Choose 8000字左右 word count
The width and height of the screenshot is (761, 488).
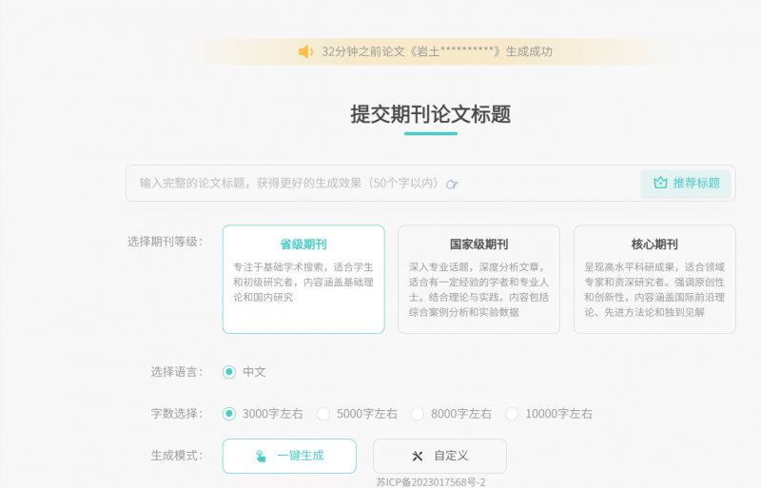(418, 414)
